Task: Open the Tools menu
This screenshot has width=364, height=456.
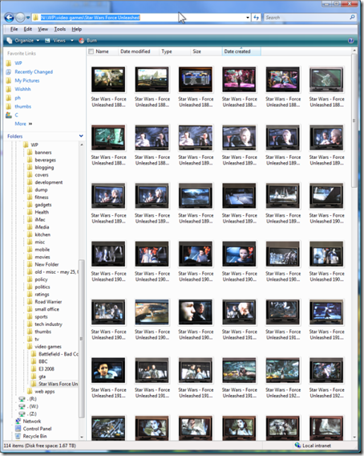Action: click(60, 29)
